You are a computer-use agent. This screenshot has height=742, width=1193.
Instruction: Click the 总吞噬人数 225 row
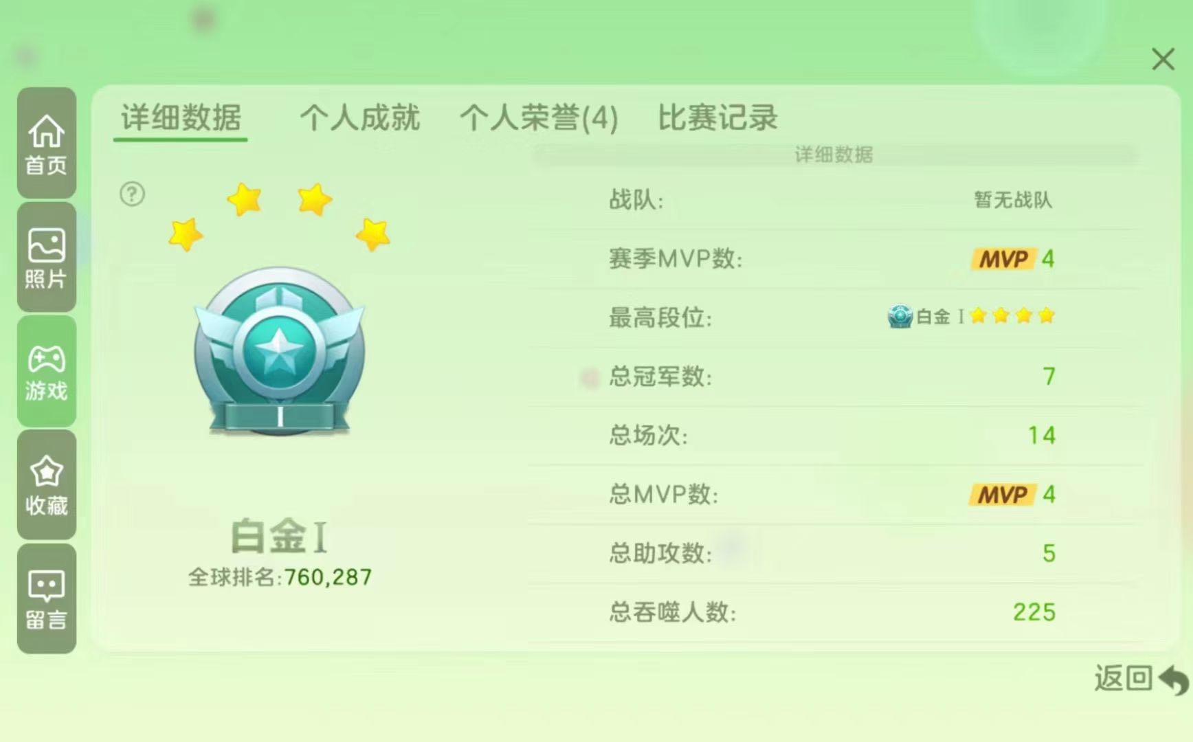(832, 612)
